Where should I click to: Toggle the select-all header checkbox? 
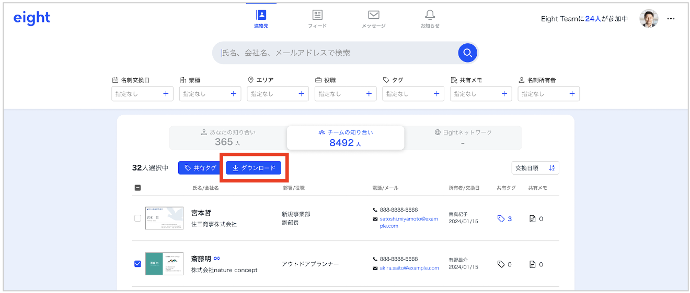[x=138, y=188]
